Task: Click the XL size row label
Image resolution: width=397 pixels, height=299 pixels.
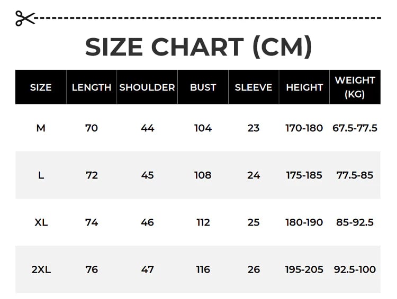Action: click(x=41, y=222)
